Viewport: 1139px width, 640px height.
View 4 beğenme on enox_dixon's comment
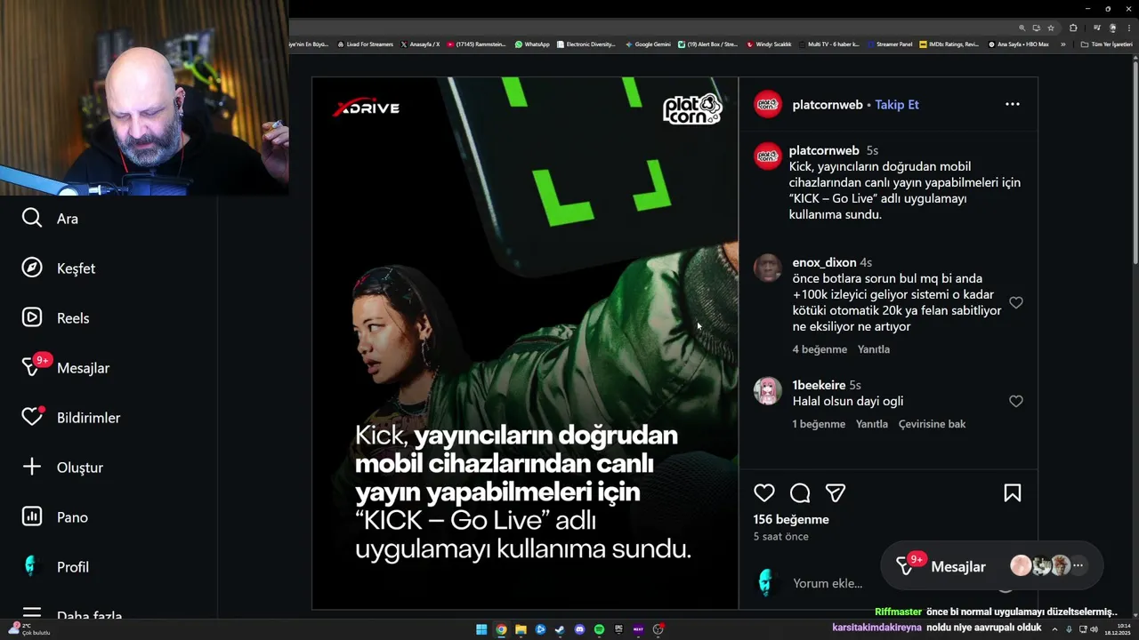tap(820, 349)
